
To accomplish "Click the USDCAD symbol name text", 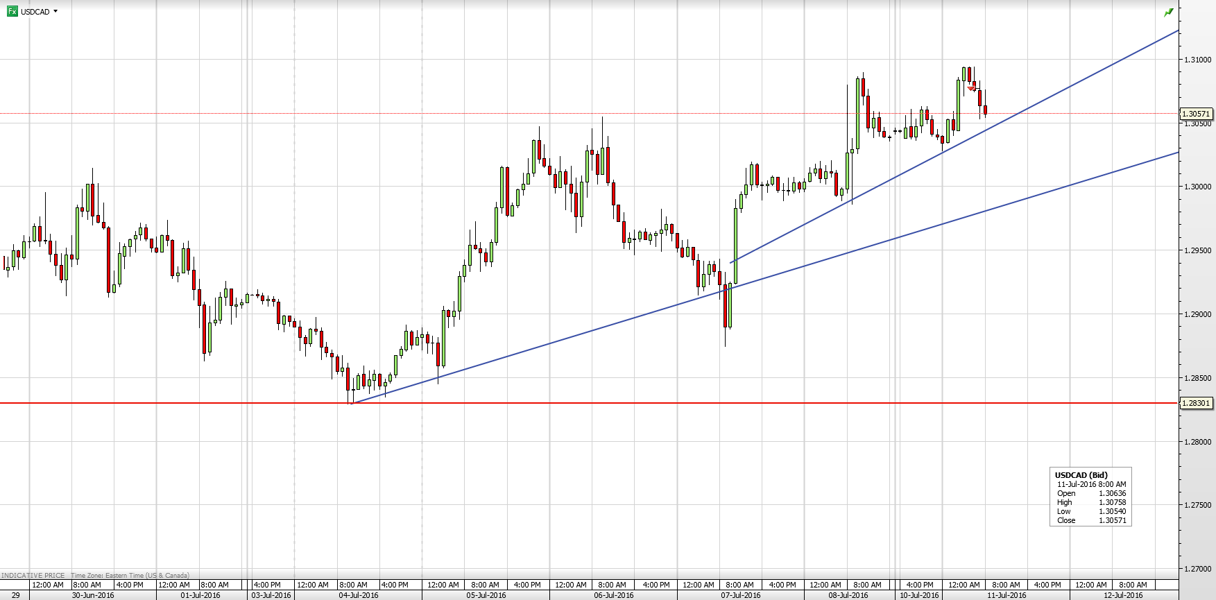I will click(35, 12).
